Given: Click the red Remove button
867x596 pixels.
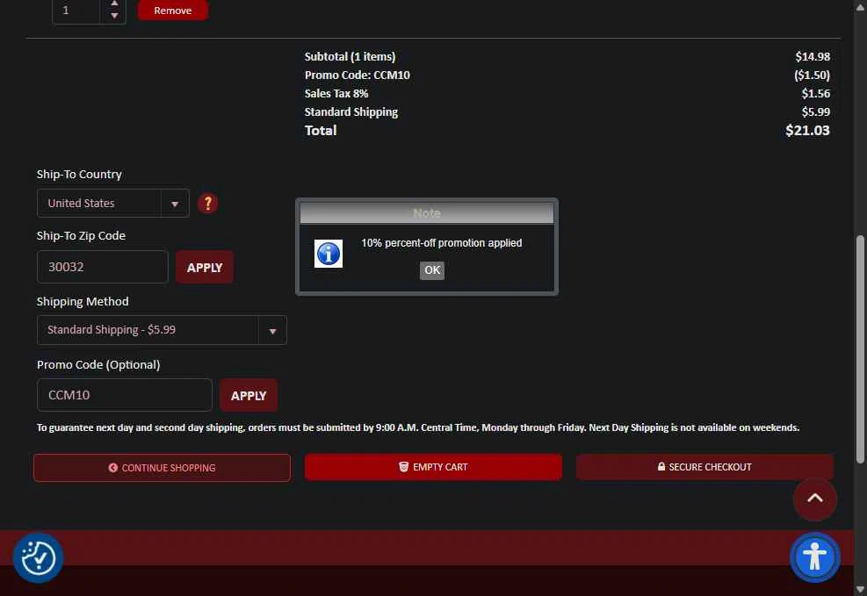Looking at the screenshot, I should point(172,10).
